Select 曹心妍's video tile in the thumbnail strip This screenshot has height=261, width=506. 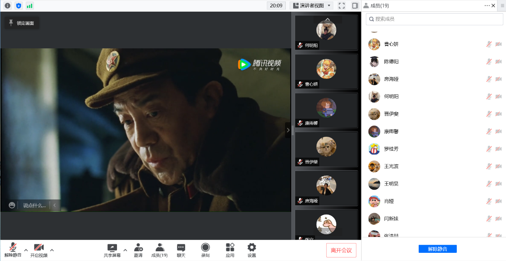pyautogui.click(x=326, y=72)
